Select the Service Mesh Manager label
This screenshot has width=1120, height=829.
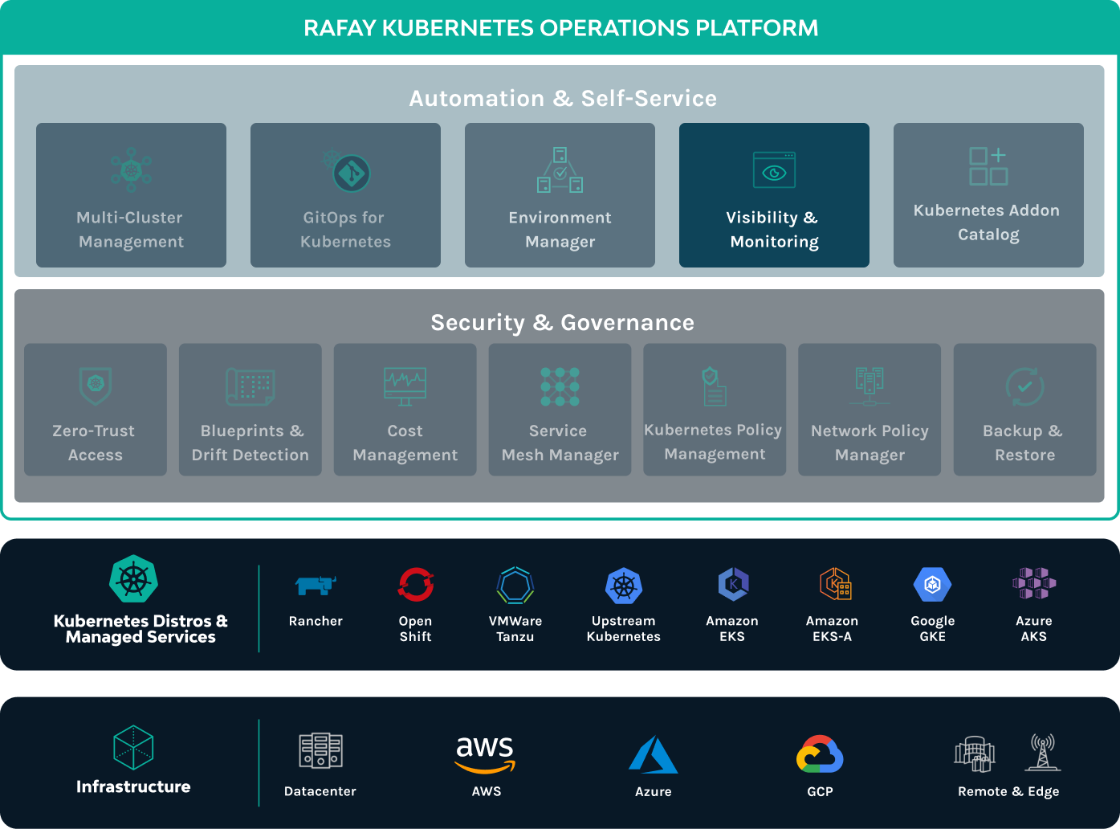[x=560, y=443]
